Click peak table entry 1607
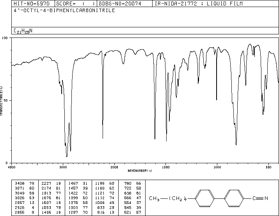Viewport: 279px width, 216px height. point(46,203)
